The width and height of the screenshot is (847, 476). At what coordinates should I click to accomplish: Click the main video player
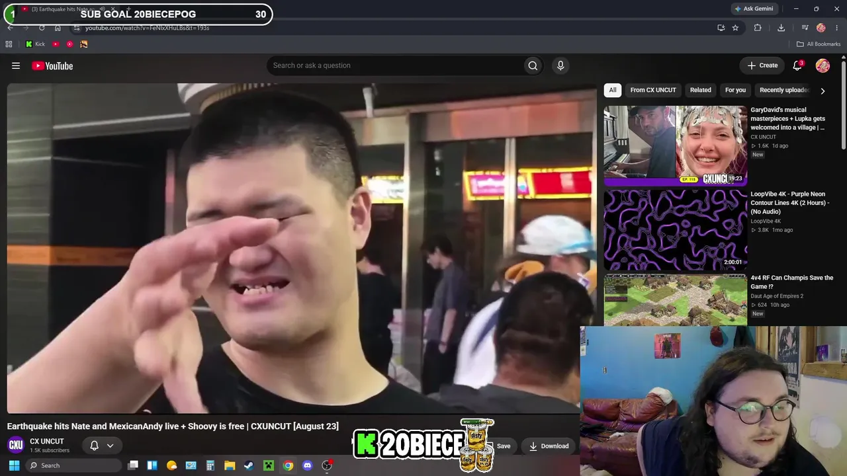click(x=302, y=248)
